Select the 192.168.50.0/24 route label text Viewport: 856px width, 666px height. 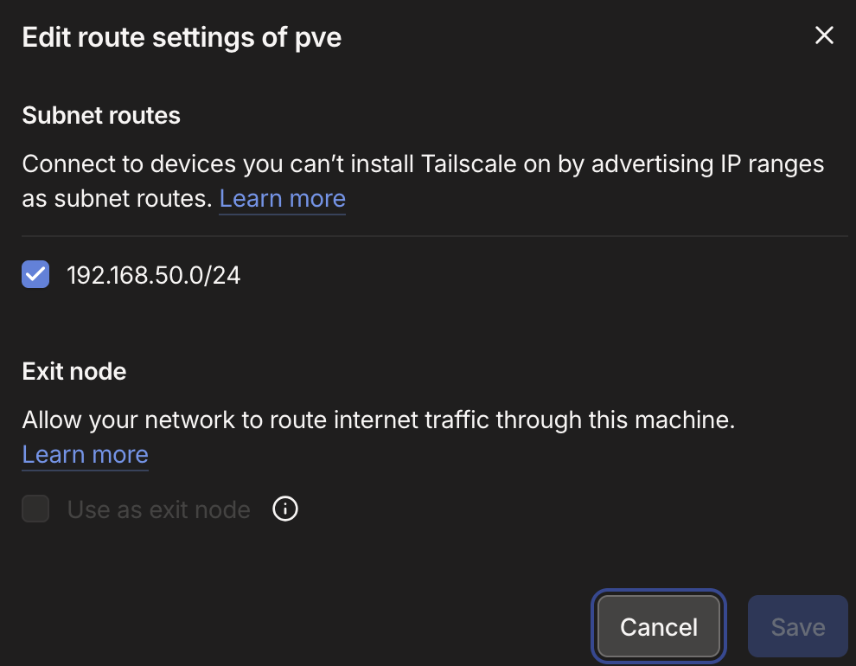coord(153,274)
